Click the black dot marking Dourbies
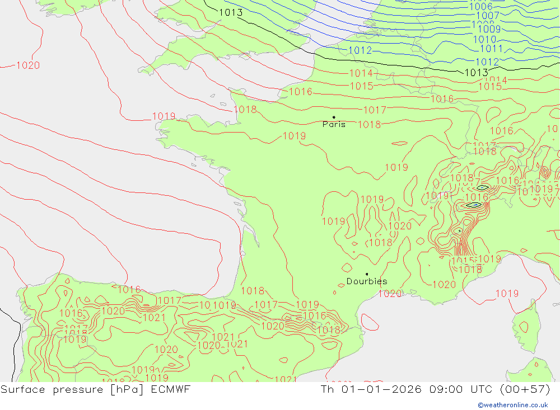560x410 pixels. tap(367, 274)
